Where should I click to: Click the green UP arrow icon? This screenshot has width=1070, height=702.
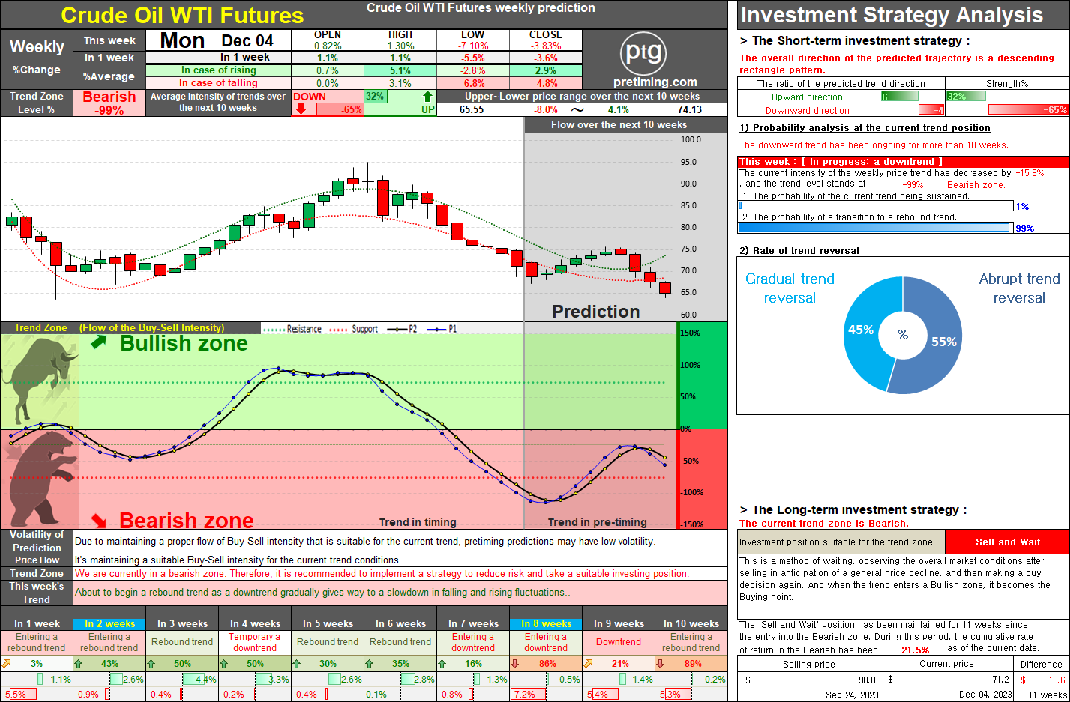click(427, 96)
